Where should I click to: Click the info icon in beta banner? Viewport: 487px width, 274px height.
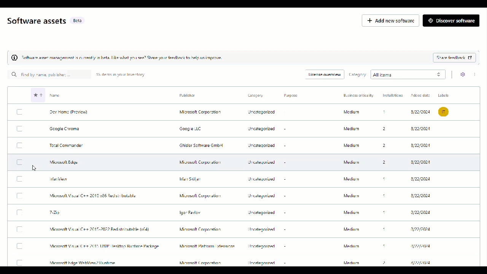pyautogui.click(x=14, y=58)
